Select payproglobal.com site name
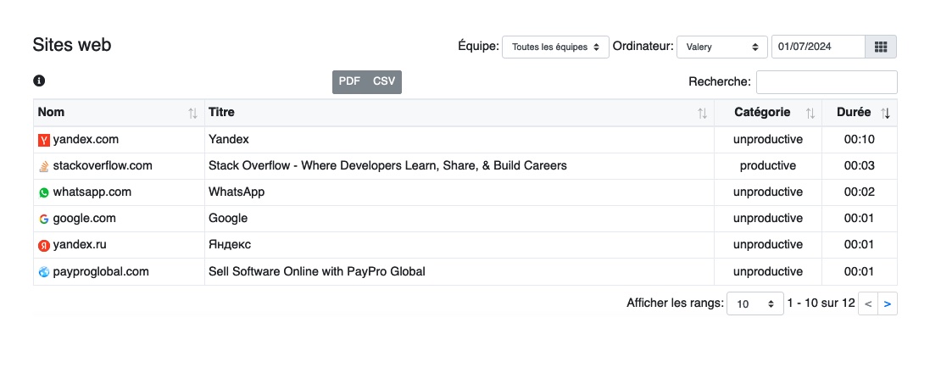 (x=101, y=271)
